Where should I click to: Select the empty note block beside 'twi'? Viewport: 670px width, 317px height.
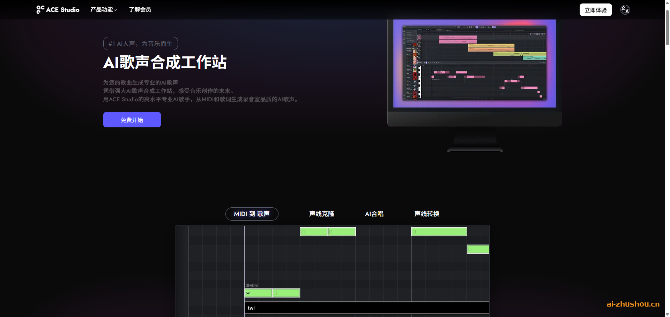pyautogui.click(x=286, y=293)
